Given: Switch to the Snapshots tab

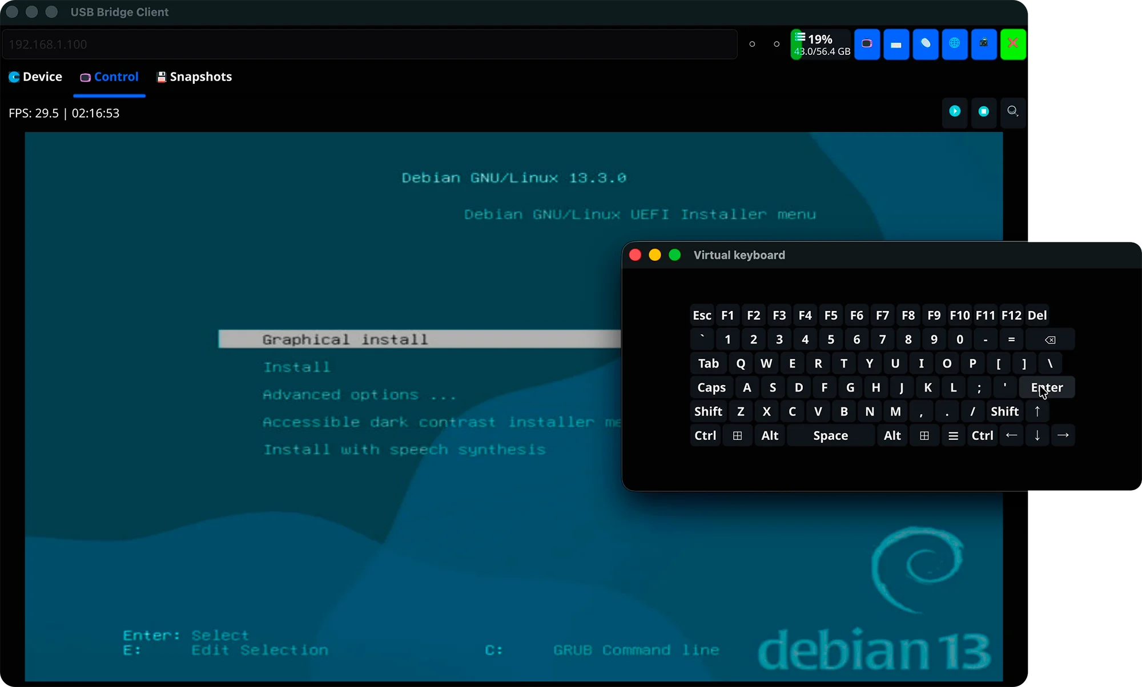Looking at the screenshot, I should point(194,76).
